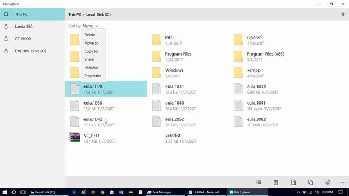This screenshot has height=196, width=349.
Task: Open GT-I9000 device in sidebar
Action: 33,39
